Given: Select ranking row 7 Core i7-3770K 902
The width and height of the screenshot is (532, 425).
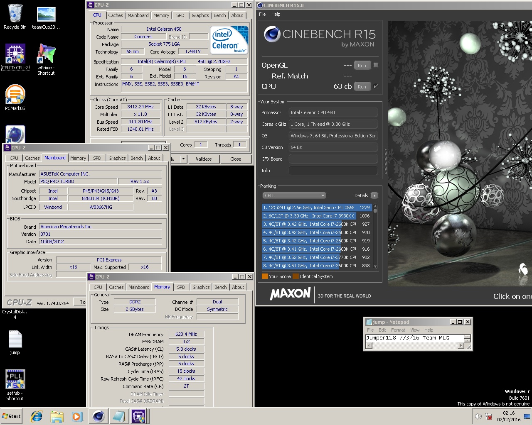Looking at the screenshot, I should point(317,257).
